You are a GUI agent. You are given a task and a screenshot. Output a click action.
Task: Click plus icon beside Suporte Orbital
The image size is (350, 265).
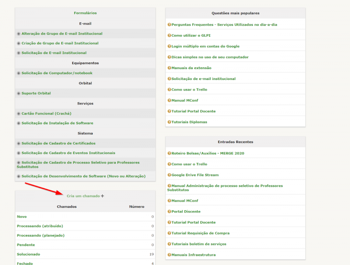[18, 93]
